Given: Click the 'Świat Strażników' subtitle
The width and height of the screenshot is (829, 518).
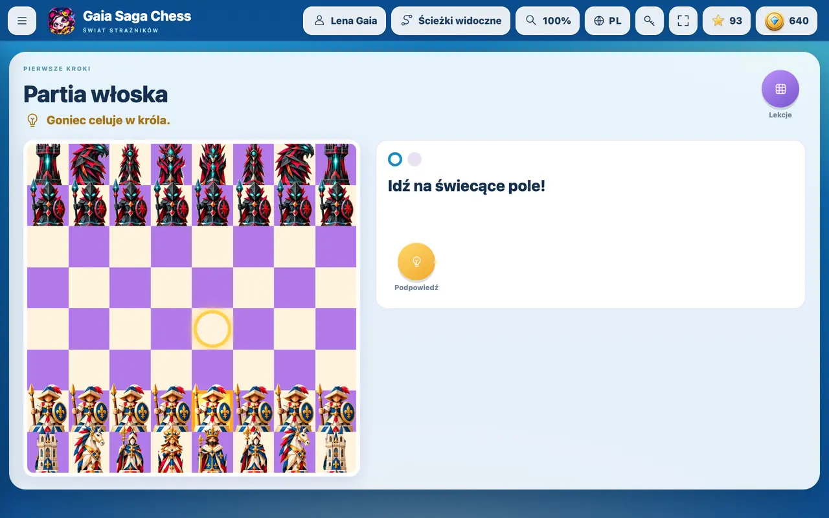Looking at the screenshot, I should coord(121,30).
